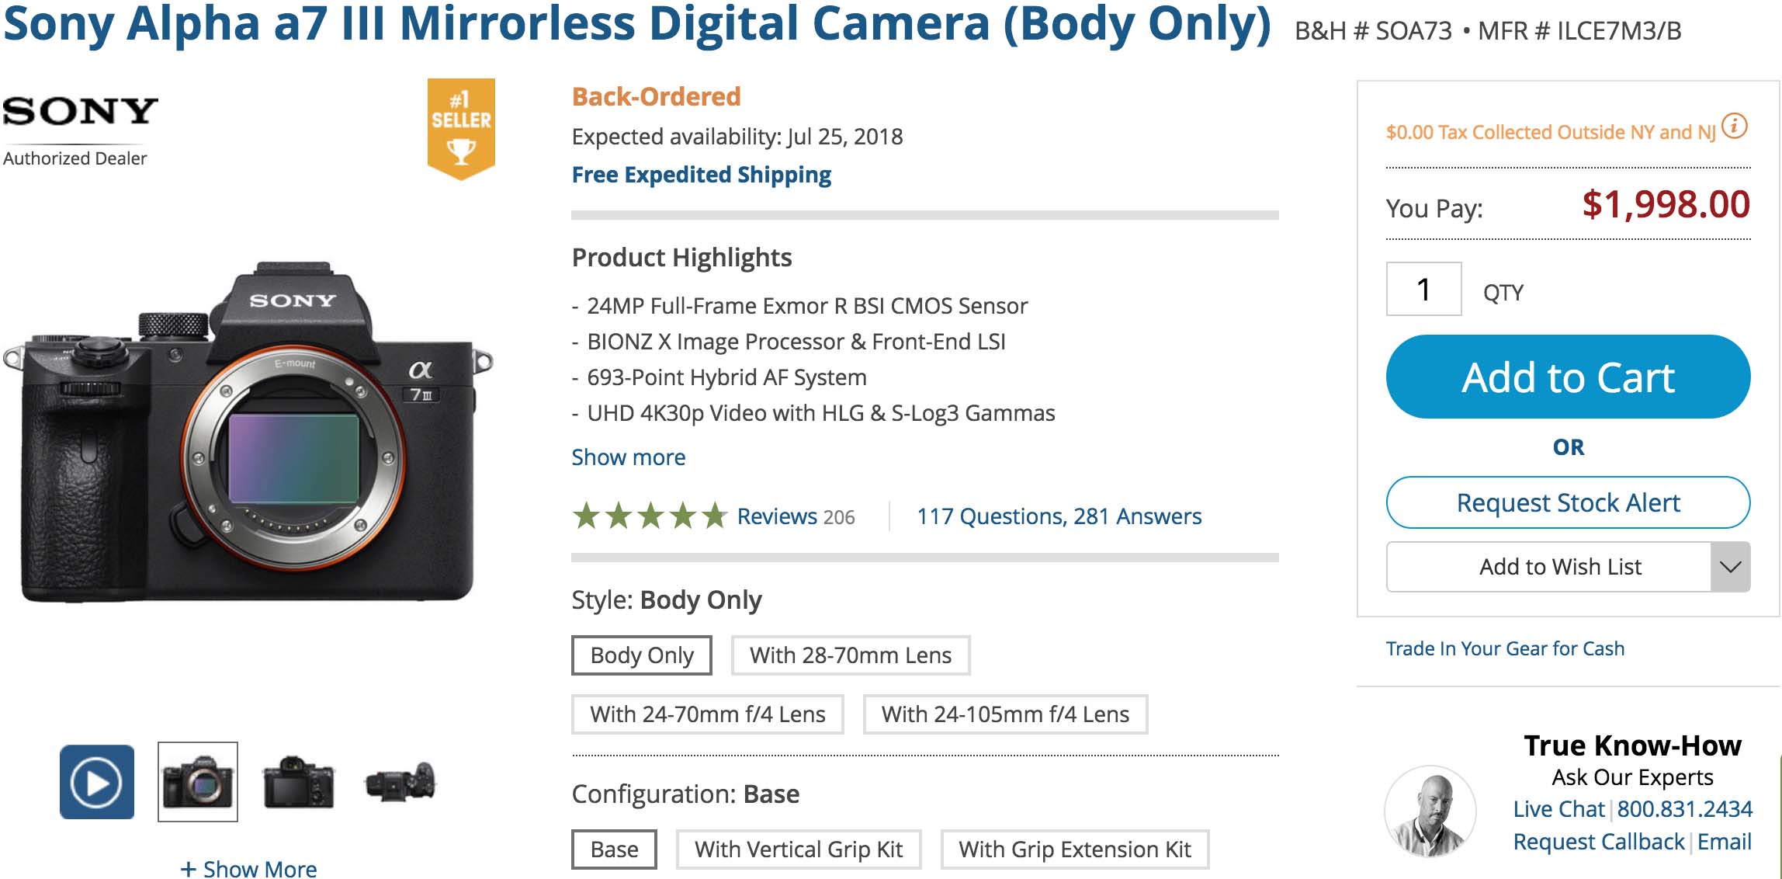Select the side view camera thumbnail
This screenshot has height=879, width=1782.
point(400,782)
